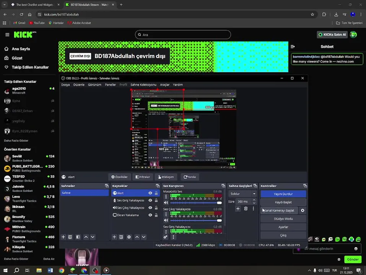The image size is (366, 275).
Task: Open virtual camera settings gear icon
Action: click(303, 210)
